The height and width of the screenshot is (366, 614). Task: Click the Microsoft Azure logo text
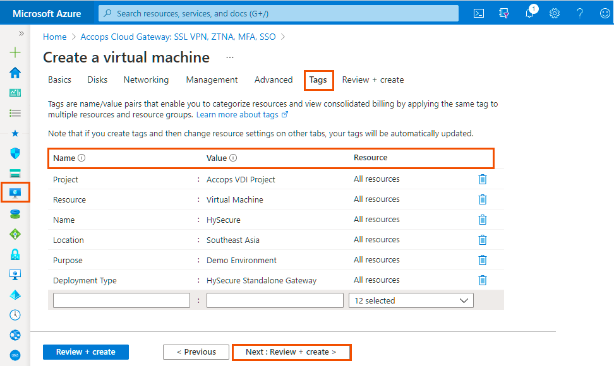tap(47, 14)
